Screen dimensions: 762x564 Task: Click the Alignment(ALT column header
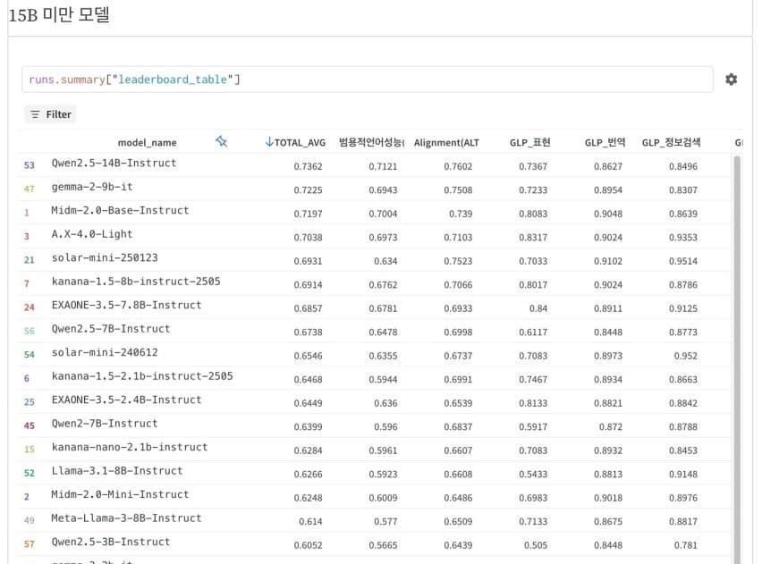coord(446,142)
